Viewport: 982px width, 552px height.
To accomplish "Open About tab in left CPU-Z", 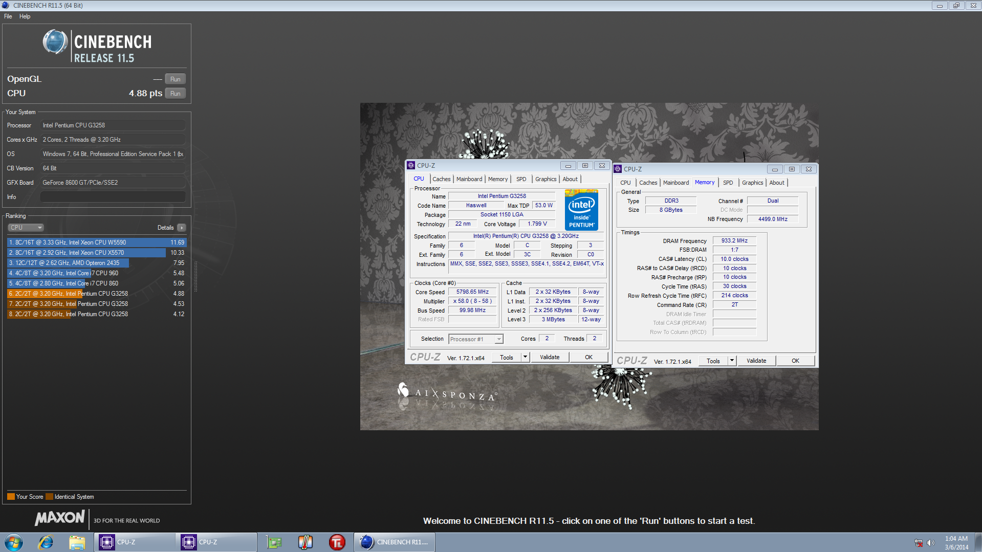I will [x=570, y=179].
